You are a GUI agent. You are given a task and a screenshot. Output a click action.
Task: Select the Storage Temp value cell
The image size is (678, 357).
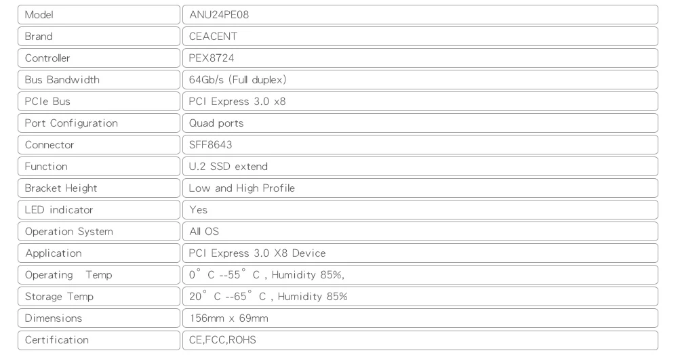point(420,297)
